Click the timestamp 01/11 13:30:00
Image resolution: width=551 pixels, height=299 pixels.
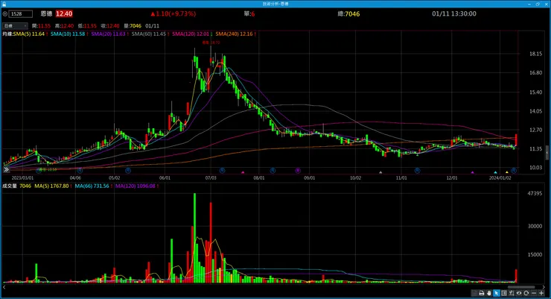(x=454, y=13)
